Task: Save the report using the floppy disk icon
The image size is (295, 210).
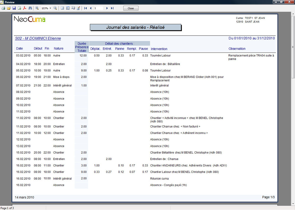Action: (14, 8)
